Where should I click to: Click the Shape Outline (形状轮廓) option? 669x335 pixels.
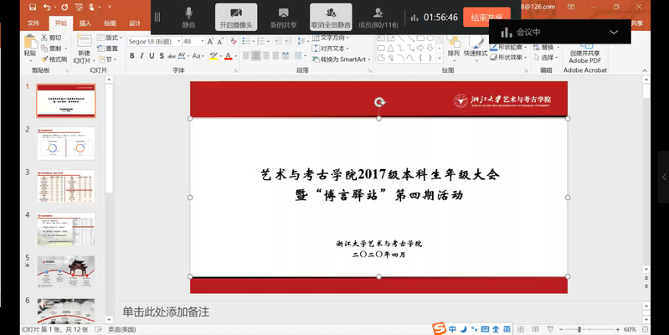click(x=508, y=48)
